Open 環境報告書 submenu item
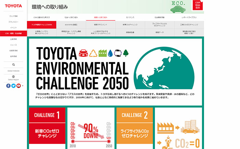 (x=130, y=32)
